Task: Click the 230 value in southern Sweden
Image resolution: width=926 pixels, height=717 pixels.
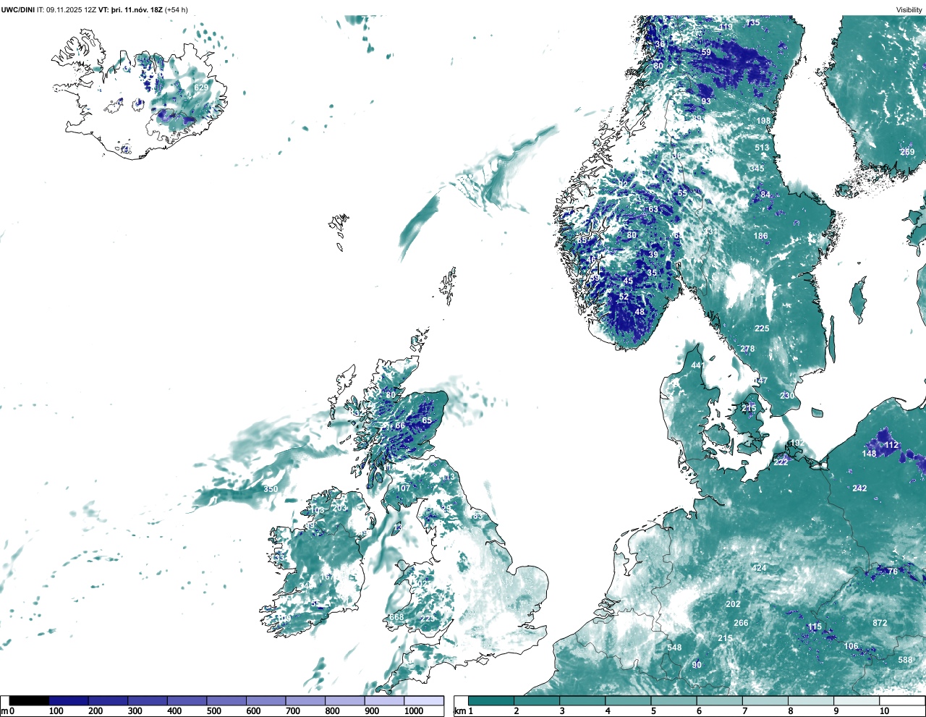Action: pyautogui.click(x=787, y=396)
